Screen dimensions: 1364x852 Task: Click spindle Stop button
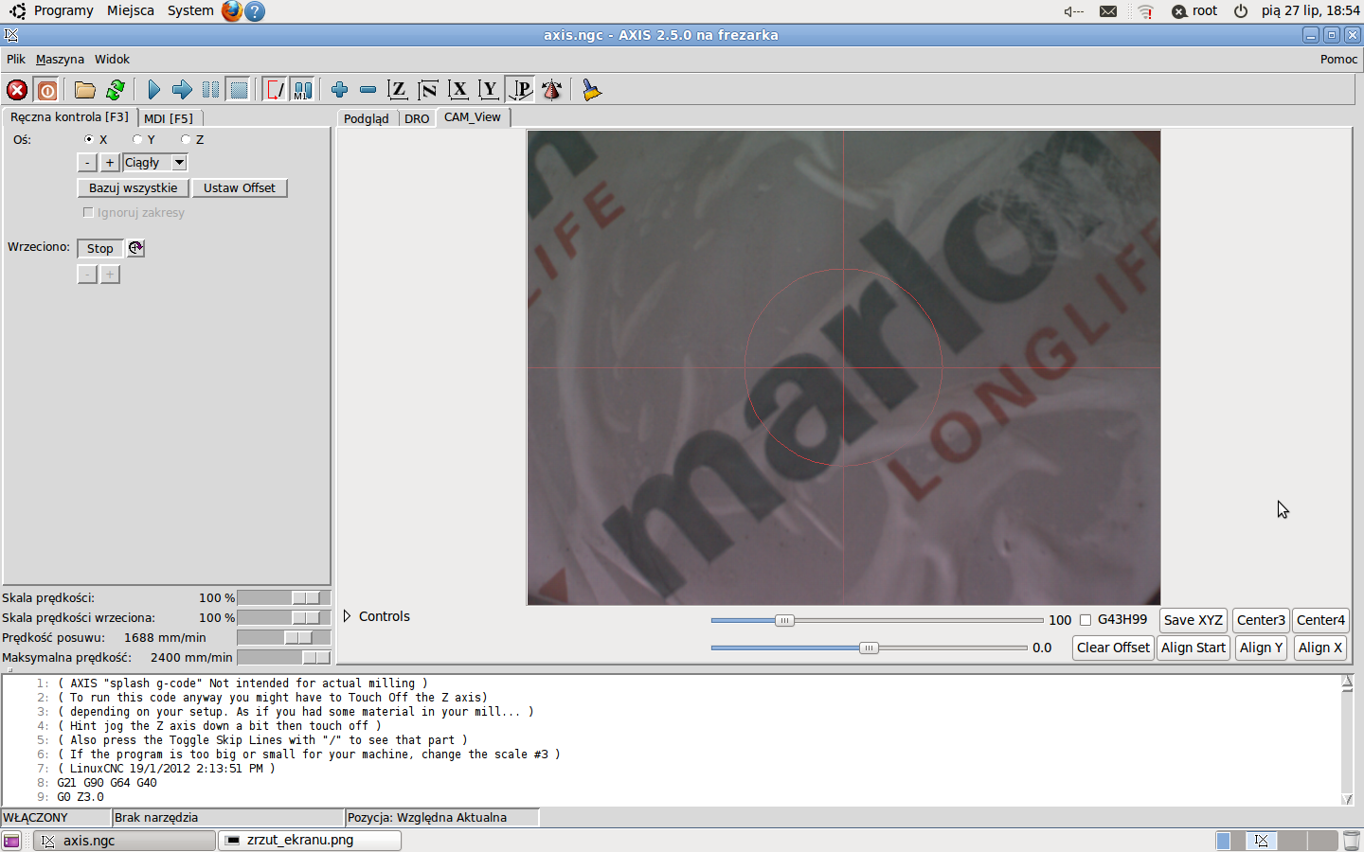[x=100, y=248]
